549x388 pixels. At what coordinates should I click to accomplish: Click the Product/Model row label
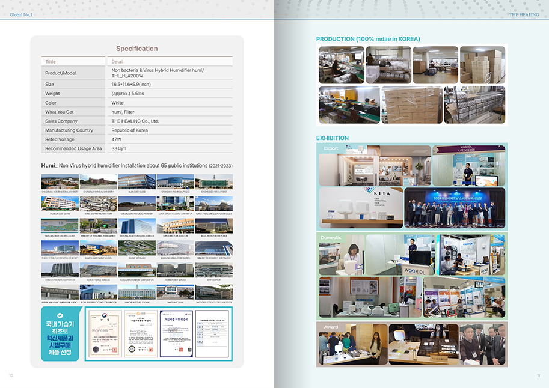pos(65,73)
